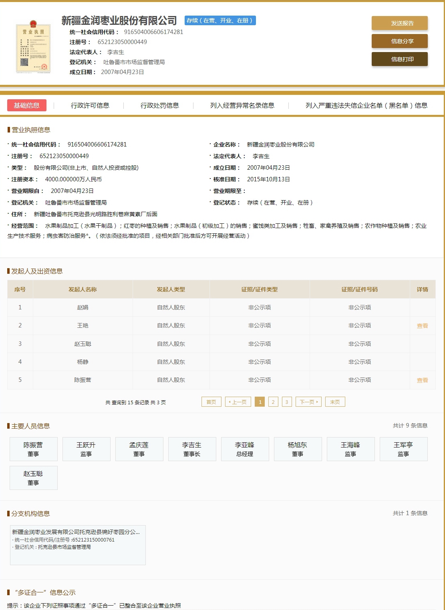The height and width of the screenshot is (610, 445).
Task: Open the 列入严重违法失信企业名单 tab
Action: tap(366, 106)
